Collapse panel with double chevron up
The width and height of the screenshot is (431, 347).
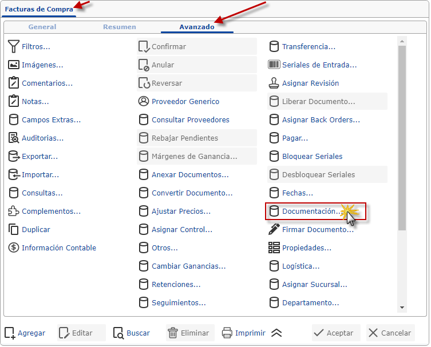[x=276, y=333]
